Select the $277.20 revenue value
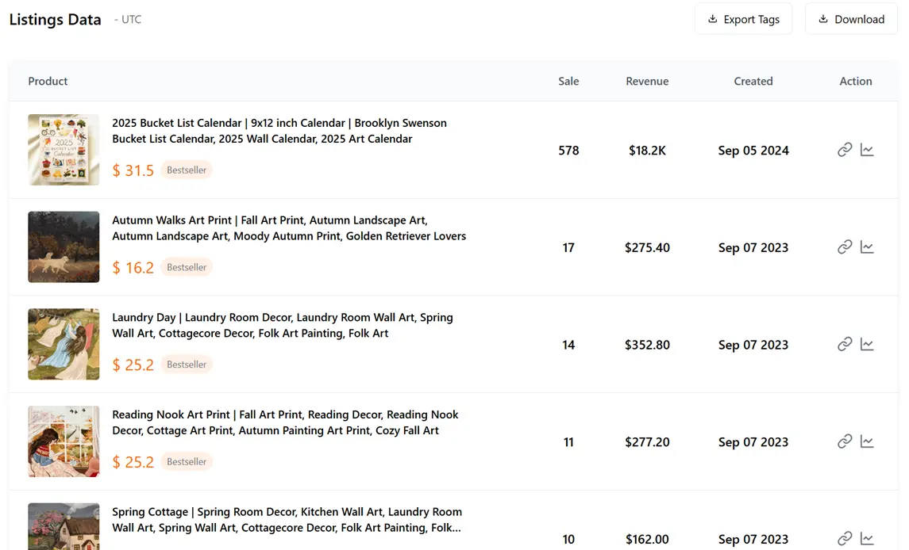The height and width of the screenshot is (550, 909). pyautogui.click(x=647, y=442)
